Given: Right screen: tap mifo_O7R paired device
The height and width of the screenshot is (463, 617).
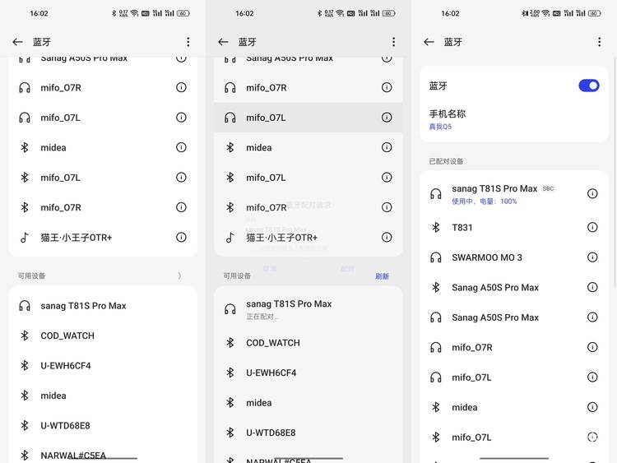Looking at the screenshot, I should (x=514, y=347).
